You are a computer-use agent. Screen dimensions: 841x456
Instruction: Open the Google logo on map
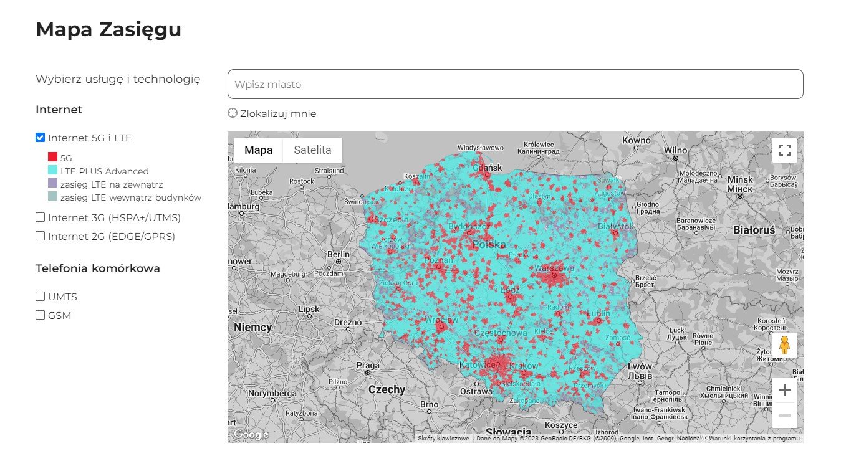[251, 434]
